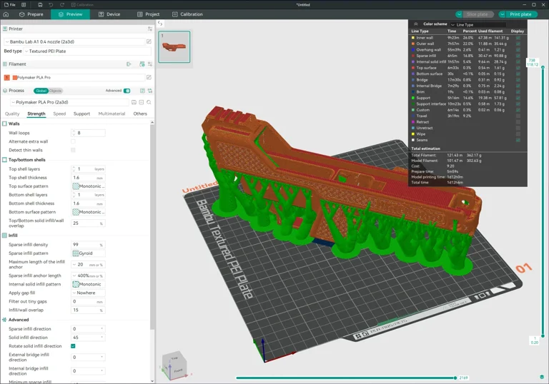Open the Quality settings tab
Image resolution: width=549 pixels, height=384 pixels.
[x=12, y=113]
